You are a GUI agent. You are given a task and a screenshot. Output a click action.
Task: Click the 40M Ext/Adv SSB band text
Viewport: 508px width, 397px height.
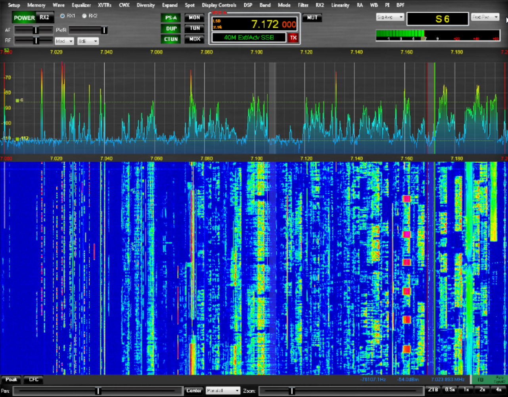(x=249, y=38)
